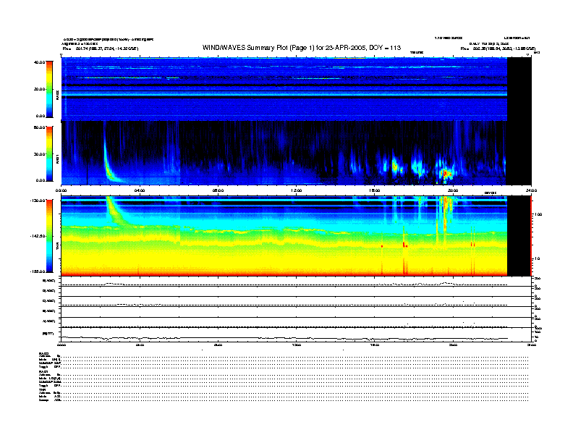Click the -155.00 label on TNR scale
The height and width of the screenshot is (443, 573).
point(38,271)
